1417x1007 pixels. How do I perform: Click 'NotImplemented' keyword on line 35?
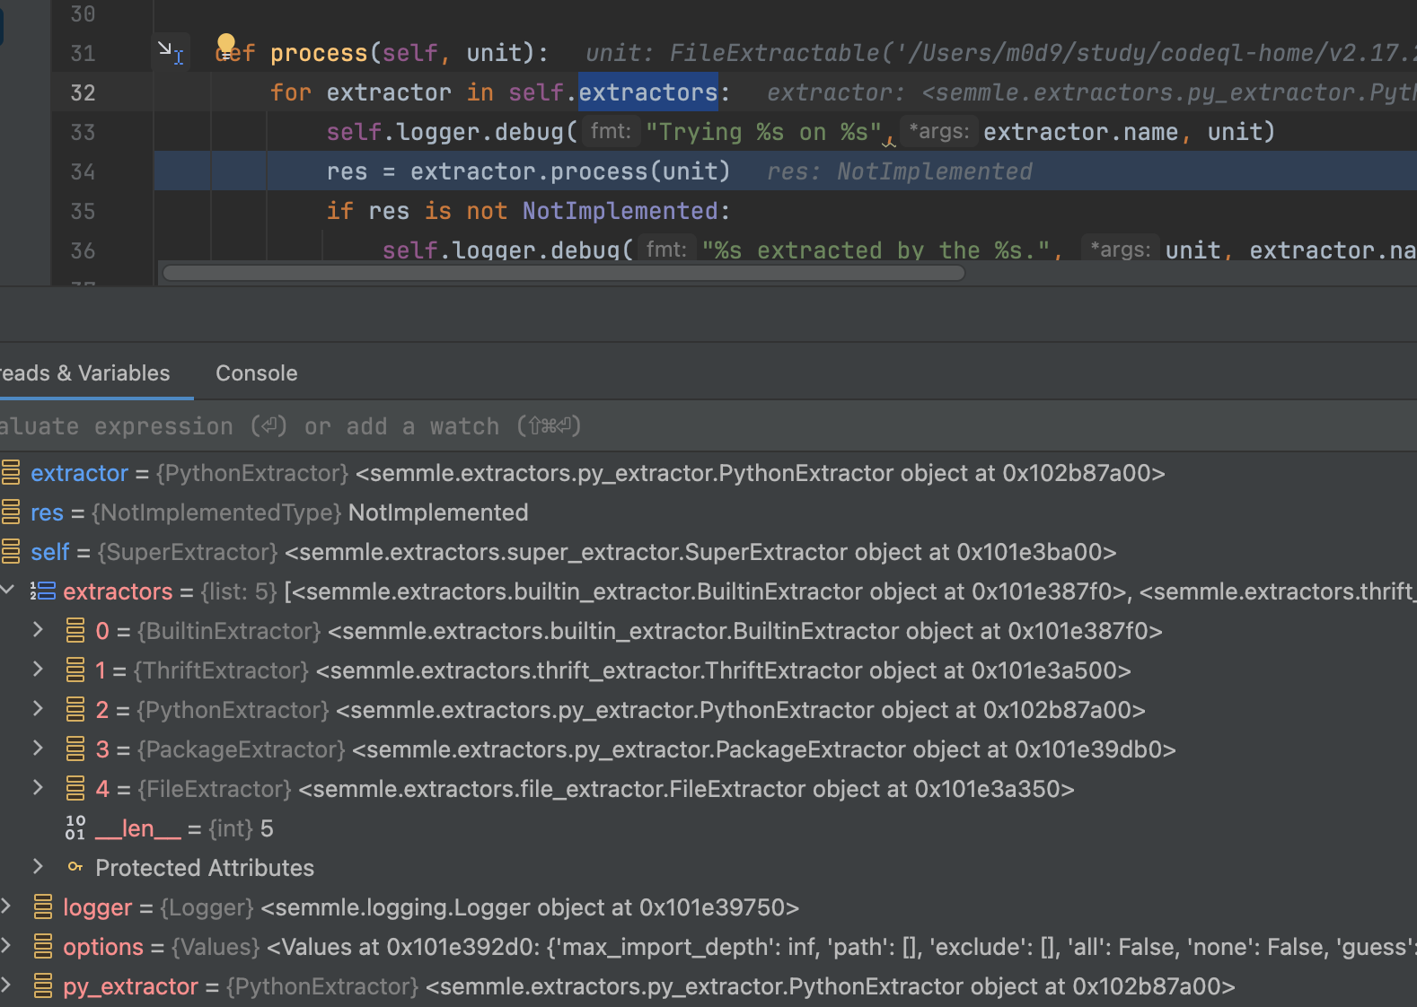pyautogui.click(x=620, y=211)
